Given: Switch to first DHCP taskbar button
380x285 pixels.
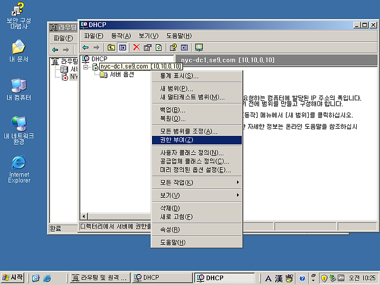Looking at the screenshot, I should (x=162, y=278).
